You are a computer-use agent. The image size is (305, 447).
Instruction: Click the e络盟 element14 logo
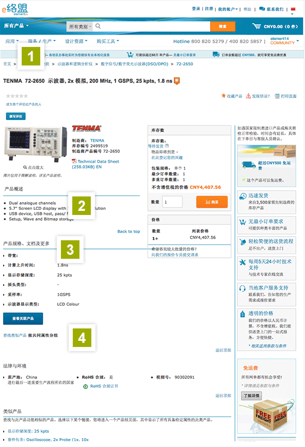(x=15, y=9)
